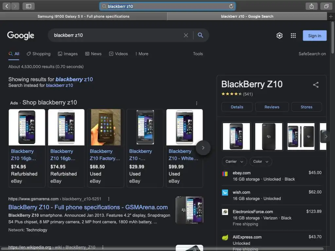
Task: Open the Reviews button in knowledge panel
Action: tap(272, 107)
